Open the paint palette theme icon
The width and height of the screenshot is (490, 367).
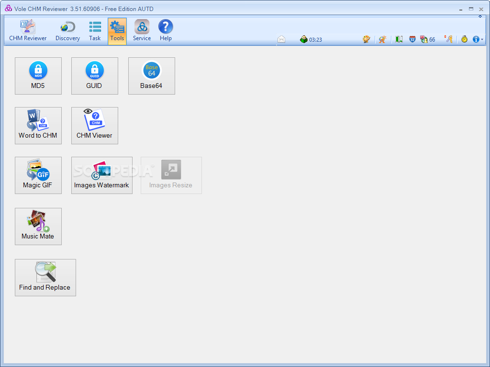point(366,39)
